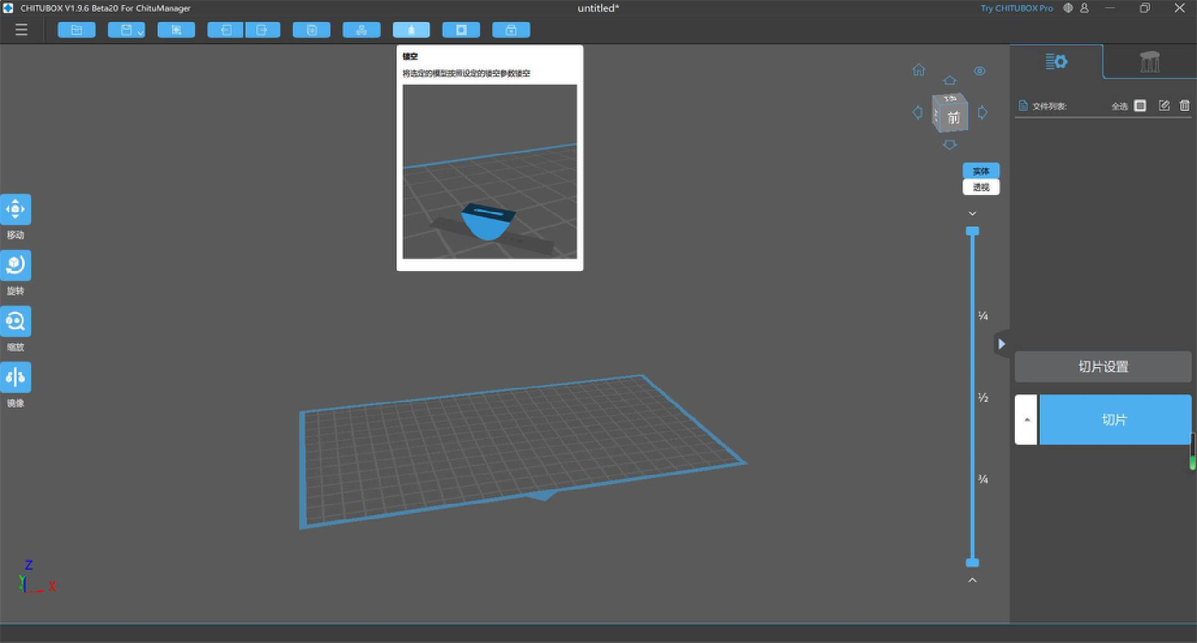Click the redo toolbar icon
This screenshot has height=643, width=1197.
tap(262, 30)
